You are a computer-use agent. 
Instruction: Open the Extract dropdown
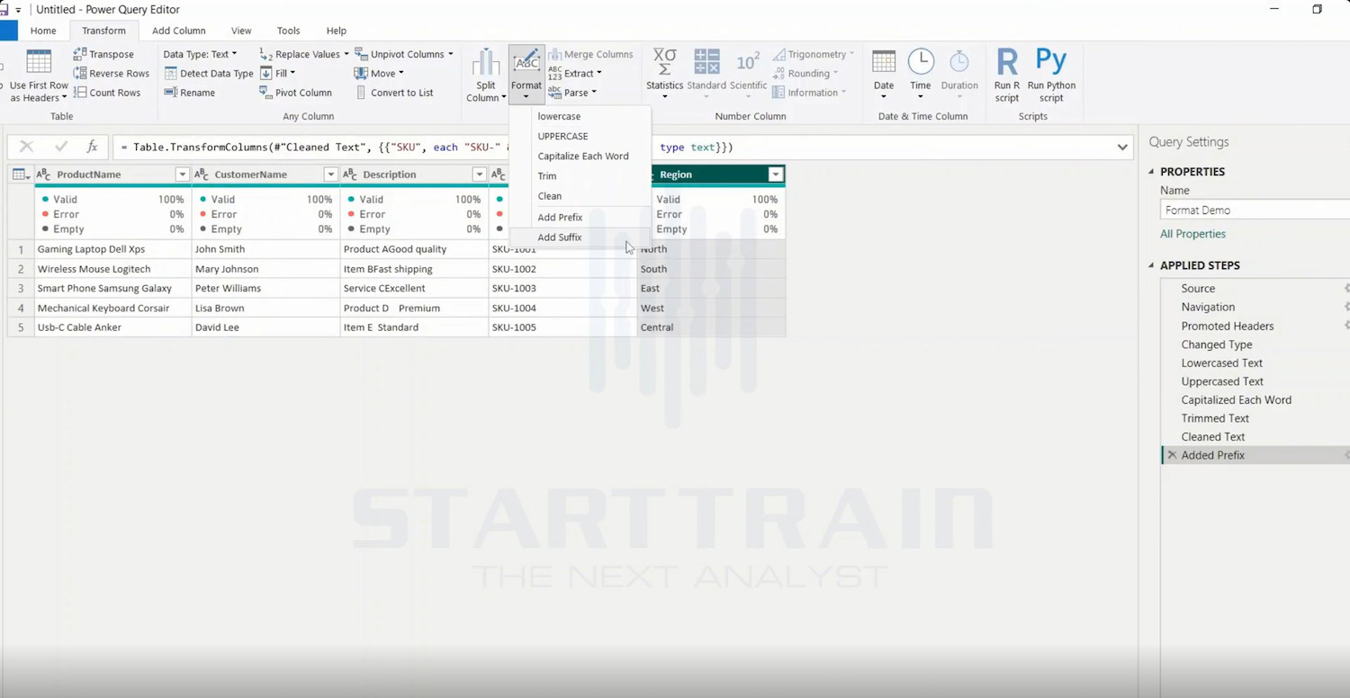click(575, 74)
